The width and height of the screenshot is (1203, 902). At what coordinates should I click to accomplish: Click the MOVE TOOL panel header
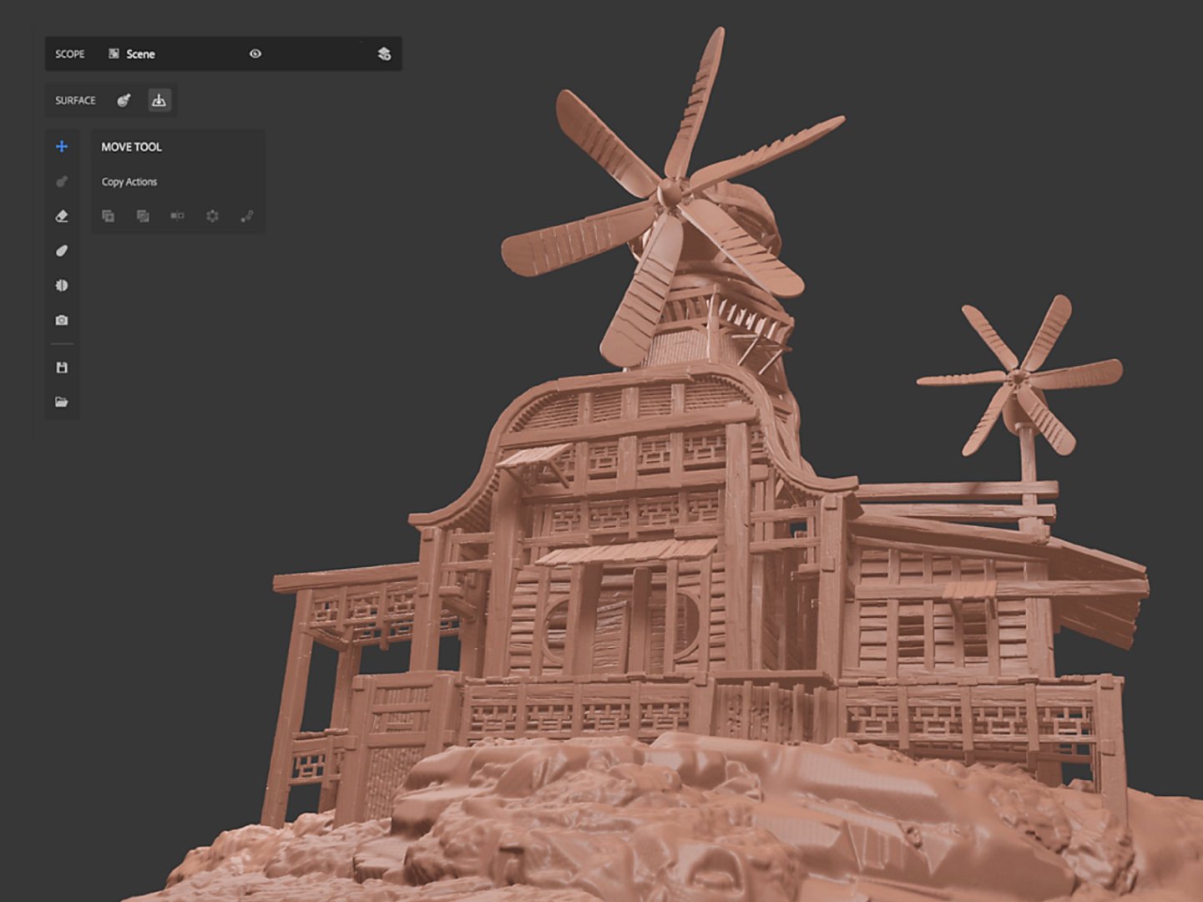[131, 147]
